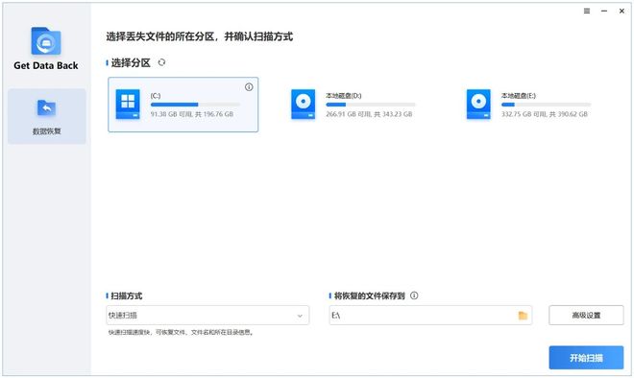634x378 pixels.
Task: Click the 开始扫描 start scan button
Action: [586, 358]
